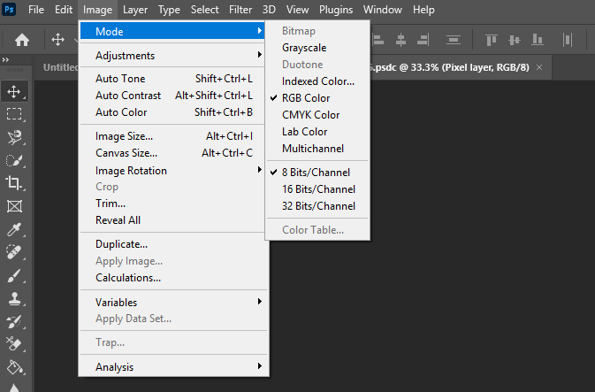Open Canvas Size... dialog
Viewport: 595px width, 392px height.
coord(172,153)
